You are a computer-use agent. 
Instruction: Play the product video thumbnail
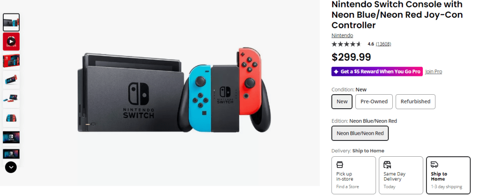coord(11,42)
